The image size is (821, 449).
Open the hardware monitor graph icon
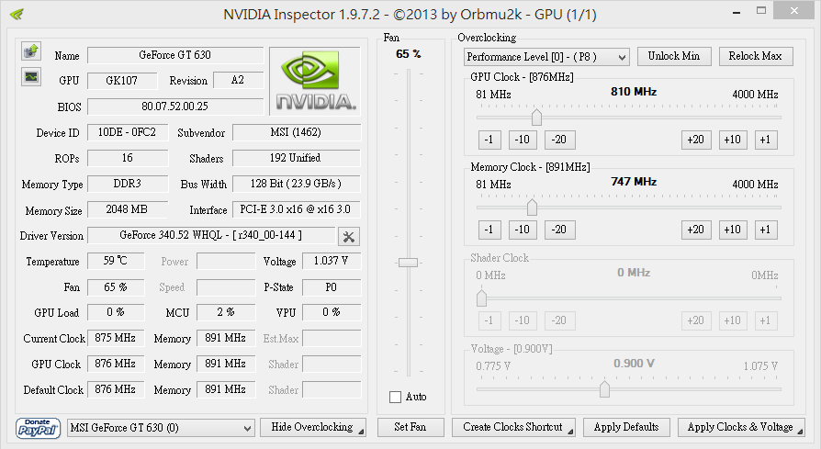pyautogui.click(x=31, y=77)
